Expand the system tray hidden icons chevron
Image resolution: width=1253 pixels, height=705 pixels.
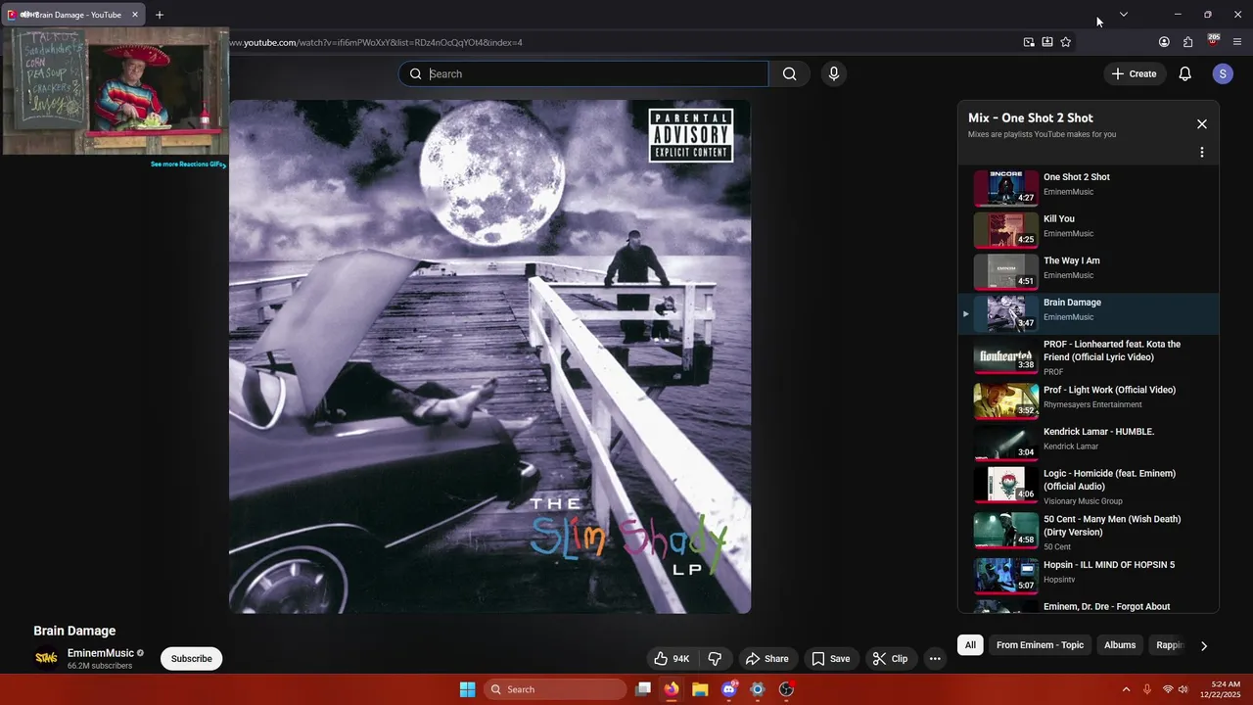1126,689
